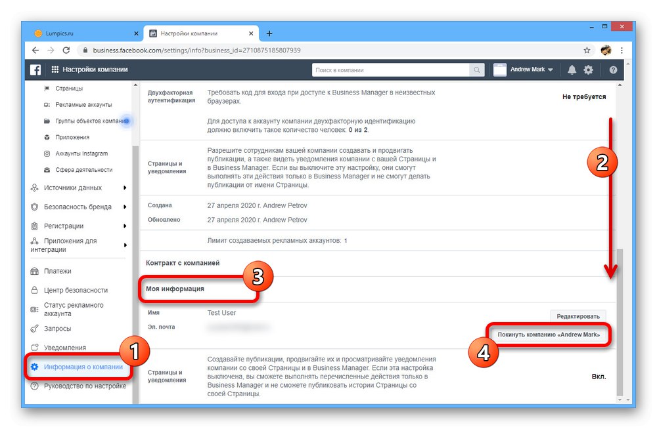The image size is (657, 429).
Task: Switch to the Lumpics.ru tab
Action: tap(86, 33)
